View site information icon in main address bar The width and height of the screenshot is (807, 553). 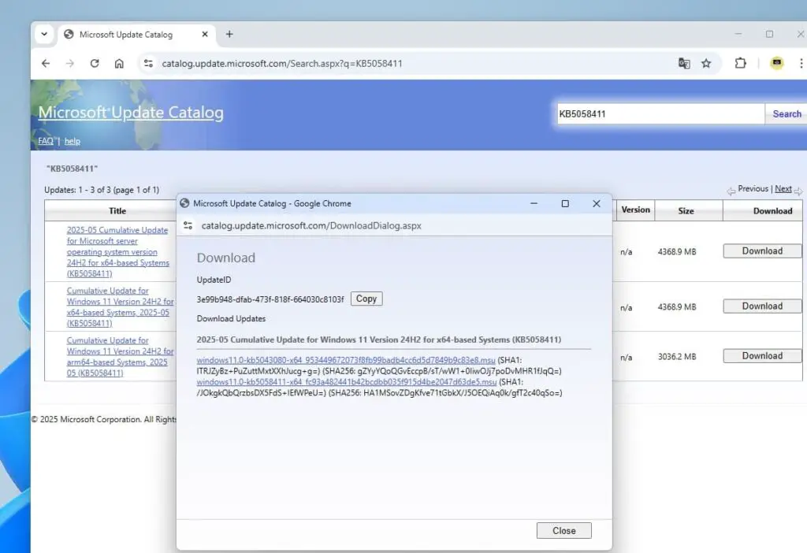click(148, 64)
